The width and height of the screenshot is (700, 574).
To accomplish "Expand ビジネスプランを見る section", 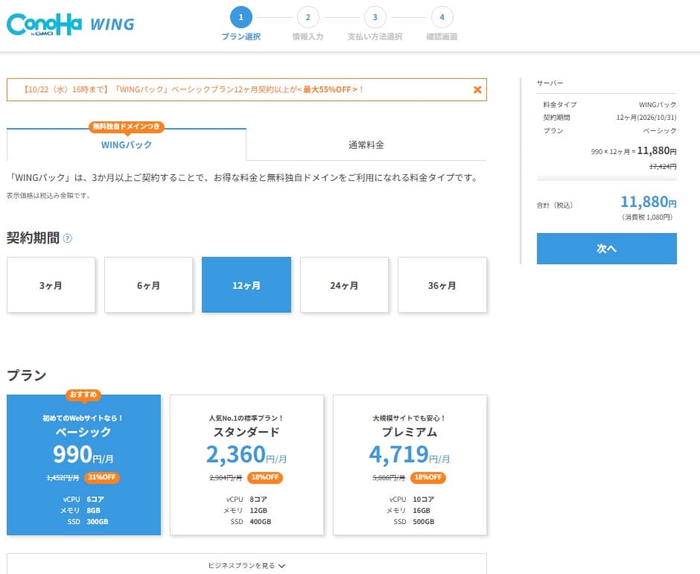I will [x=246, y=565].
